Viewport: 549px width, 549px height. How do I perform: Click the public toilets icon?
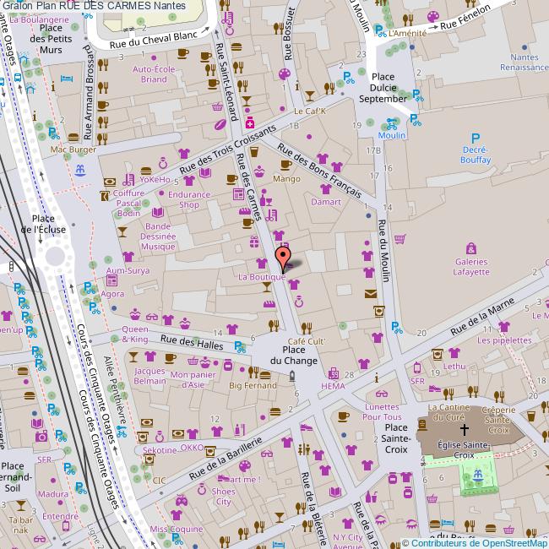303,449
